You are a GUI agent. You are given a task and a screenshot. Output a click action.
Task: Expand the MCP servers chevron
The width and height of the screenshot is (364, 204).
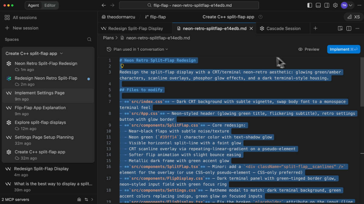tap(92, 199)
